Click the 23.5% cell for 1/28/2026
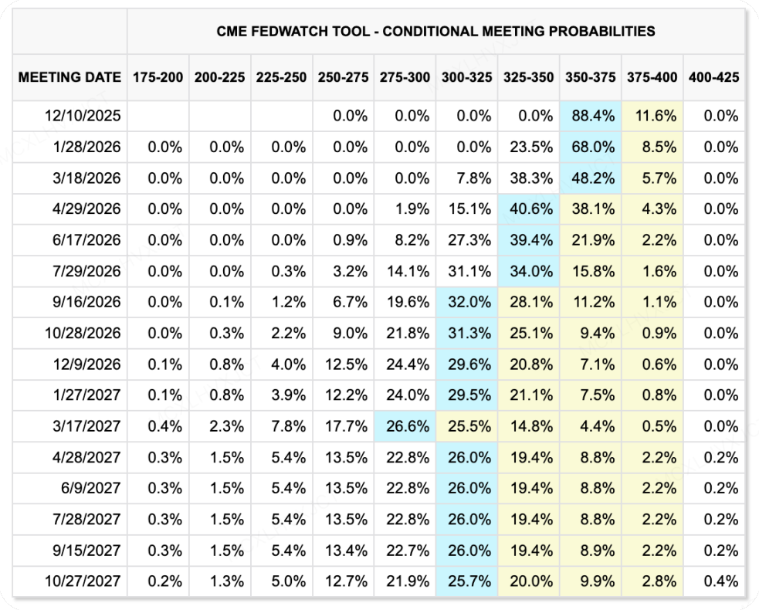 coord(528,147)
